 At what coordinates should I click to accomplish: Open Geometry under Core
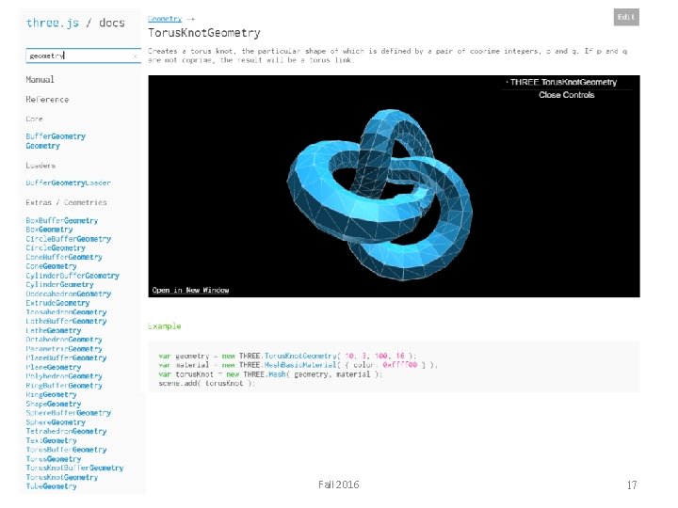click(42, 146)
